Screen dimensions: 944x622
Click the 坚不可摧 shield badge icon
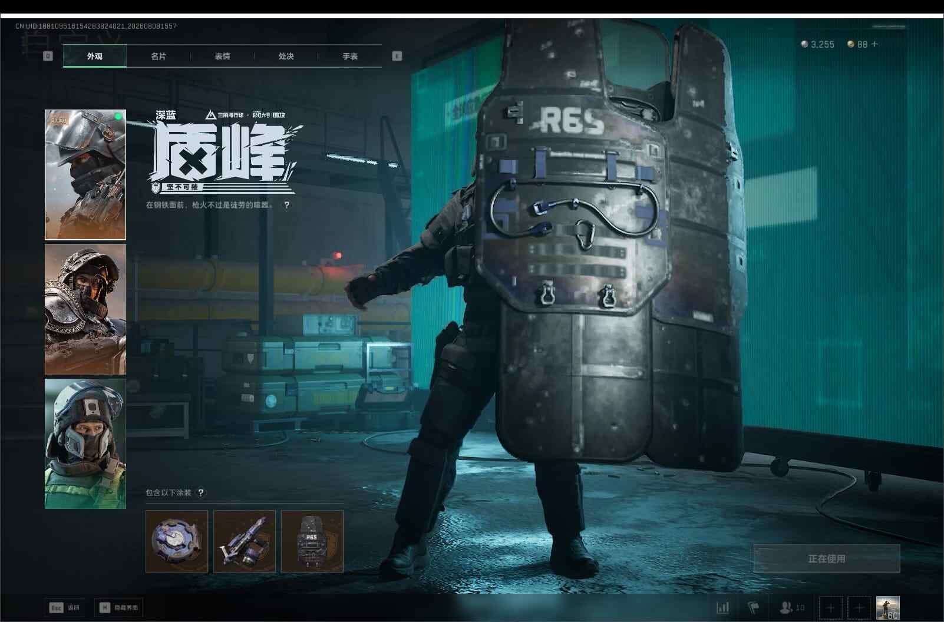[x=156, y=187]
